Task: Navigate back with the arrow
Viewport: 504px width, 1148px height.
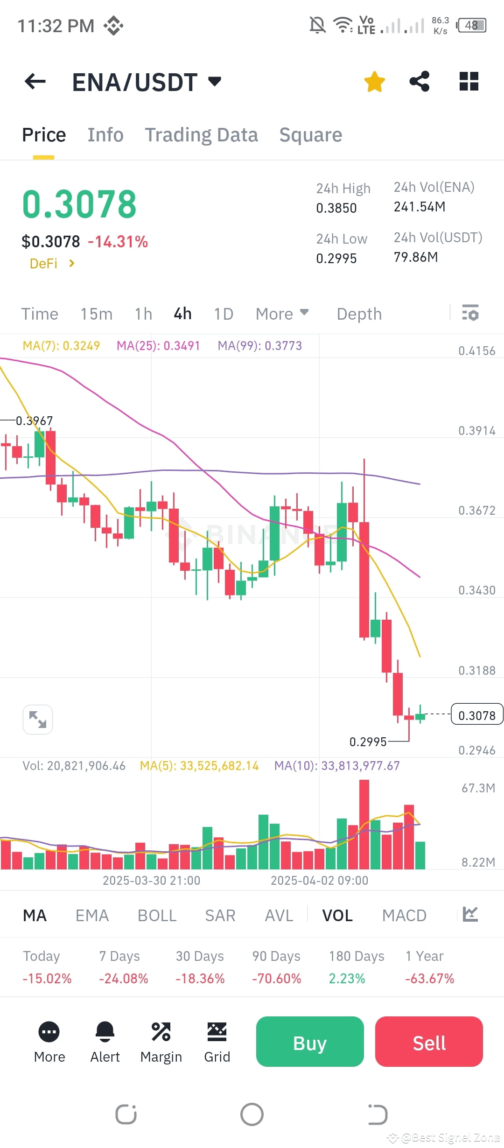Action: tap(34, 81)
